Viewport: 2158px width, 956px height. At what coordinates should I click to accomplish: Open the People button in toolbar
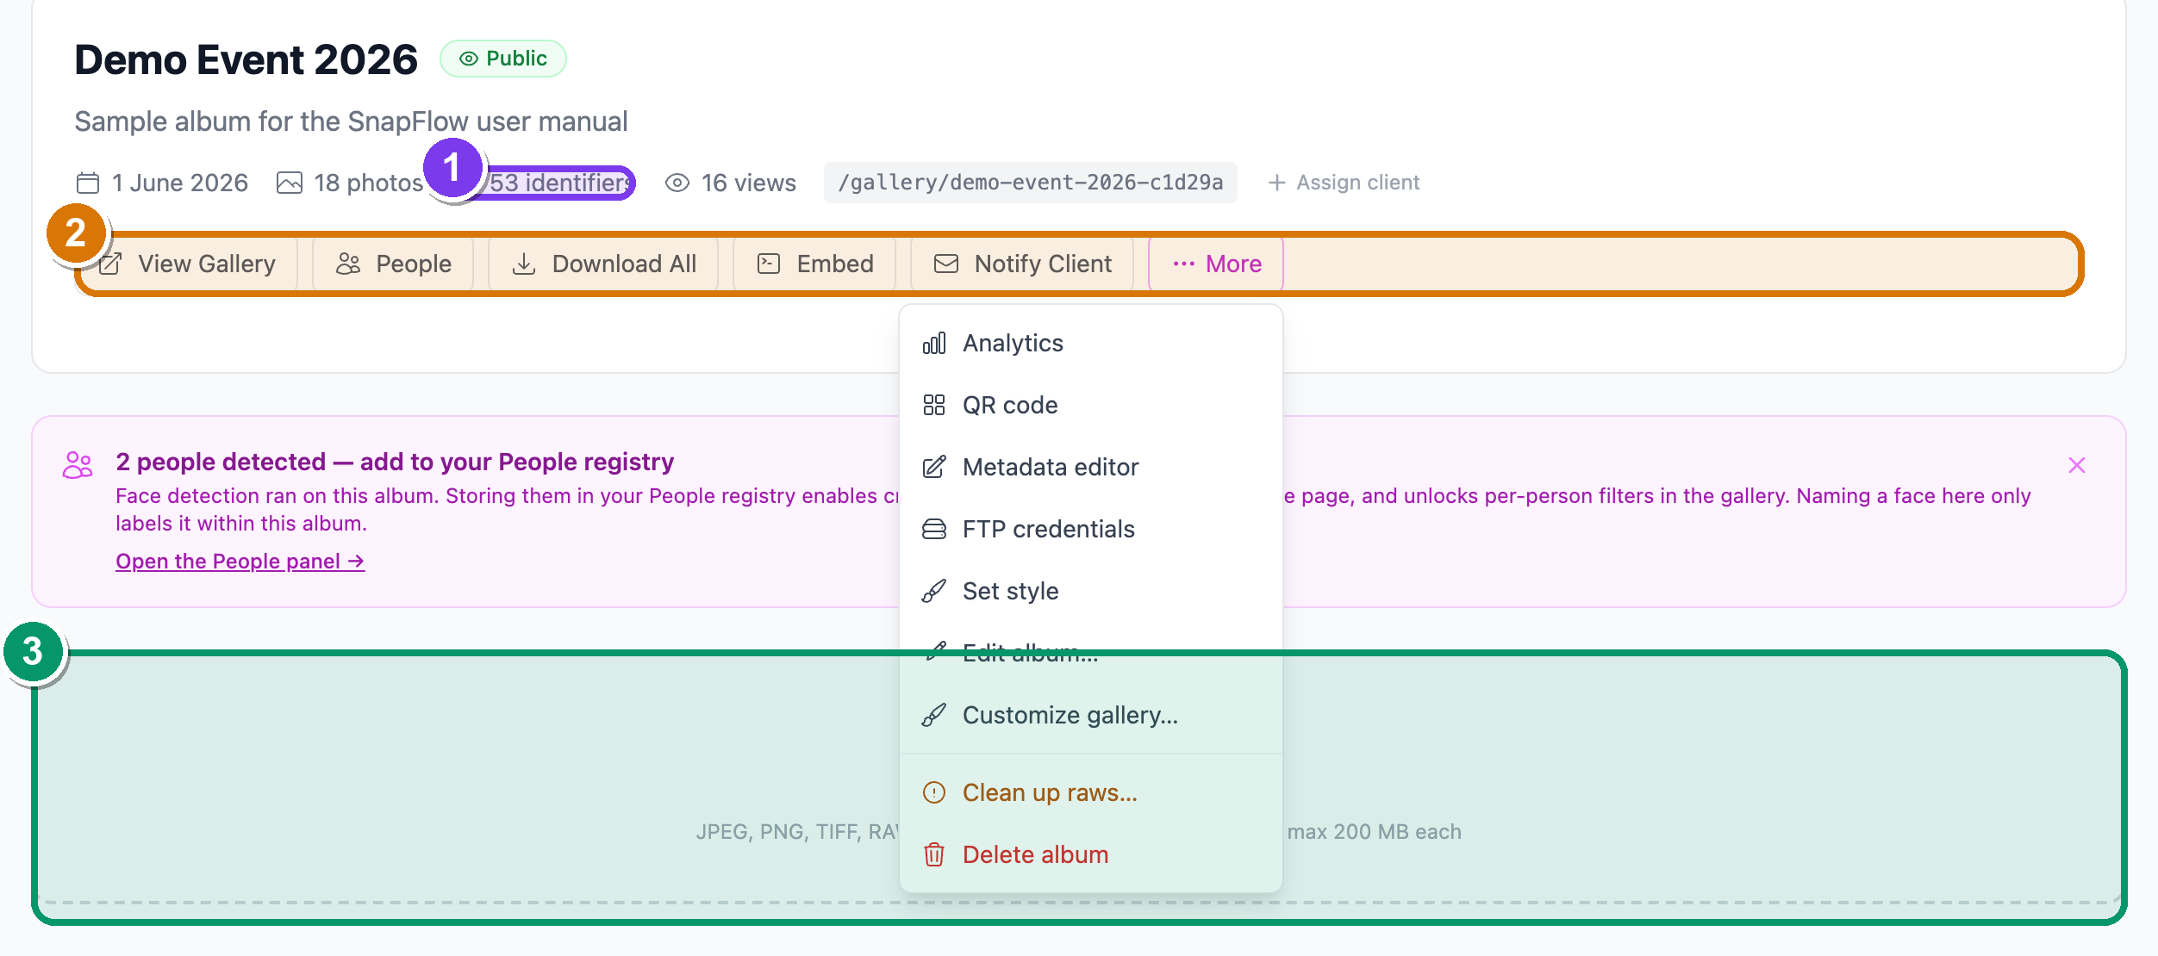393,264
